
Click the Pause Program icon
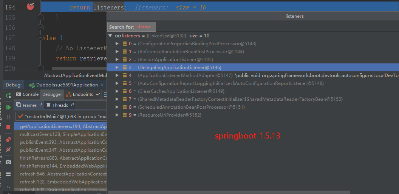[x=8, y=117]
